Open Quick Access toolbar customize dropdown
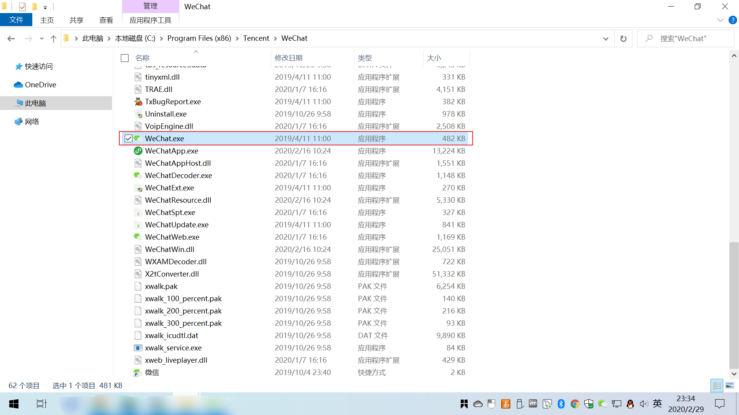Screen dimensions: 739x415 pyautogui.click(x=45, y=7)
